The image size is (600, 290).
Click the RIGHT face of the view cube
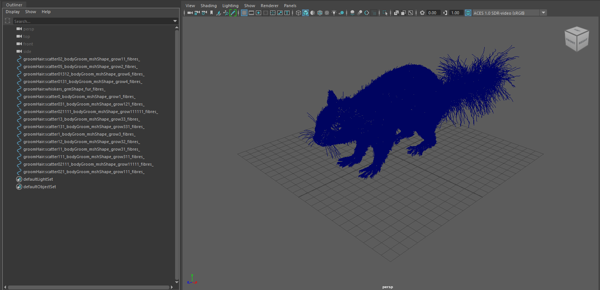583,41
